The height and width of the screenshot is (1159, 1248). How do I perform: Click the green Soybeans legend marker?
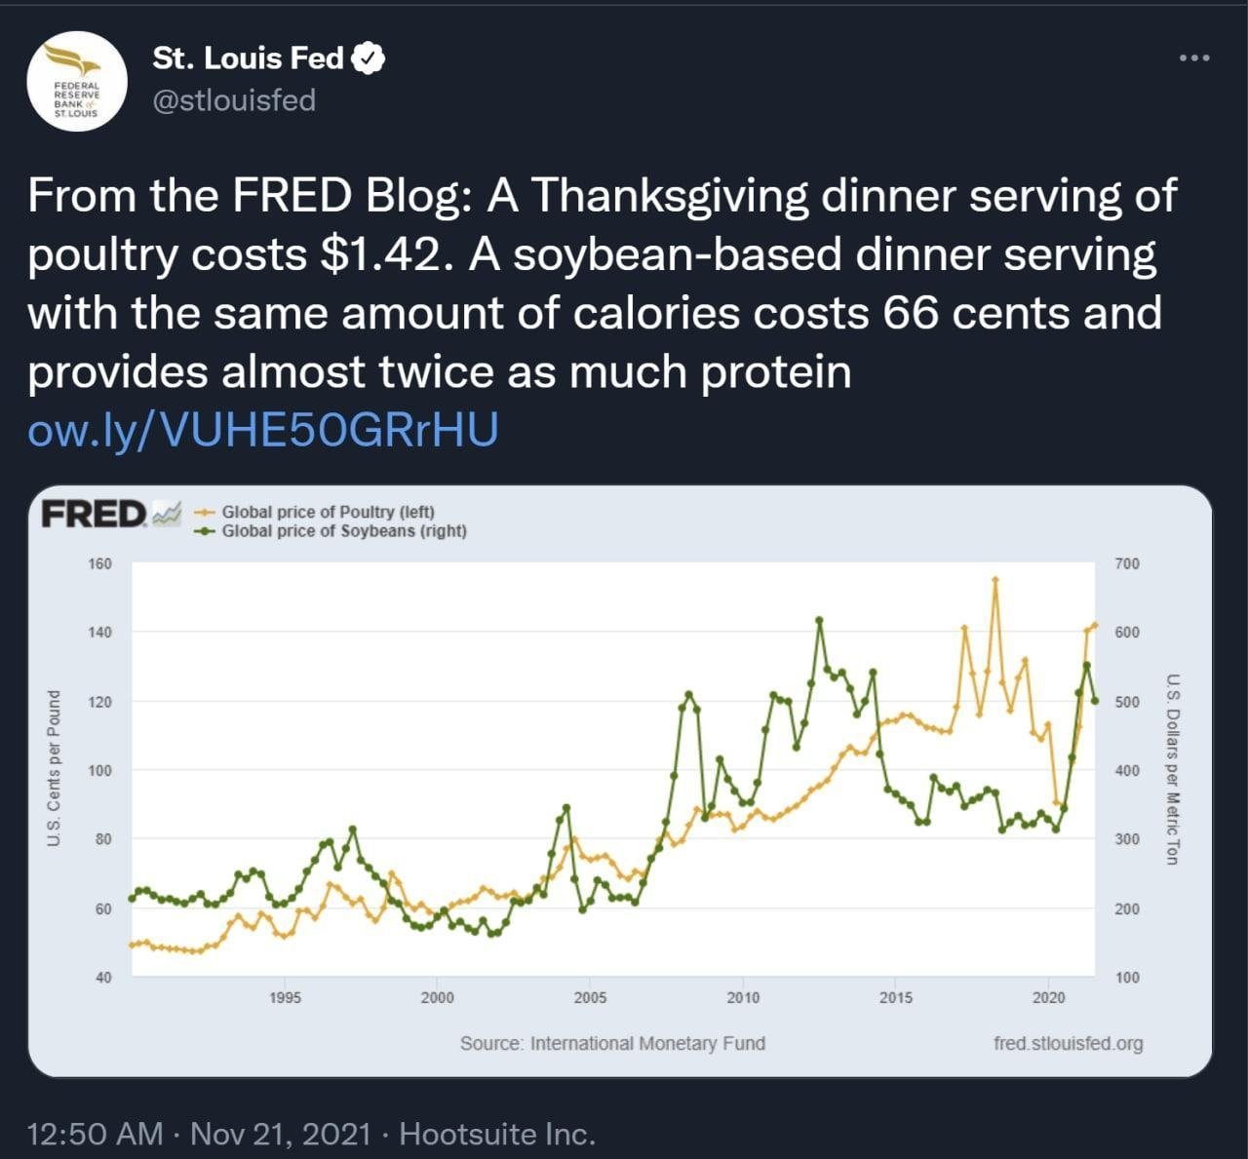(x=205, y=531)
